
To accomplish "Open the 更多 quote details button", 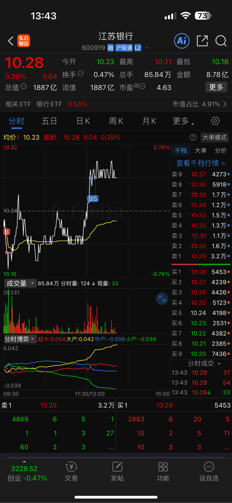I will pos(216,87).
